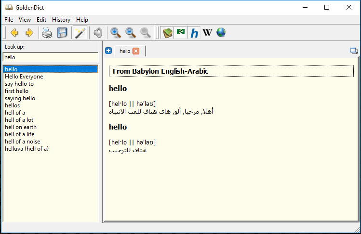Print the current article via printer icon
361x234 pixels.
[x=47, y=33]
